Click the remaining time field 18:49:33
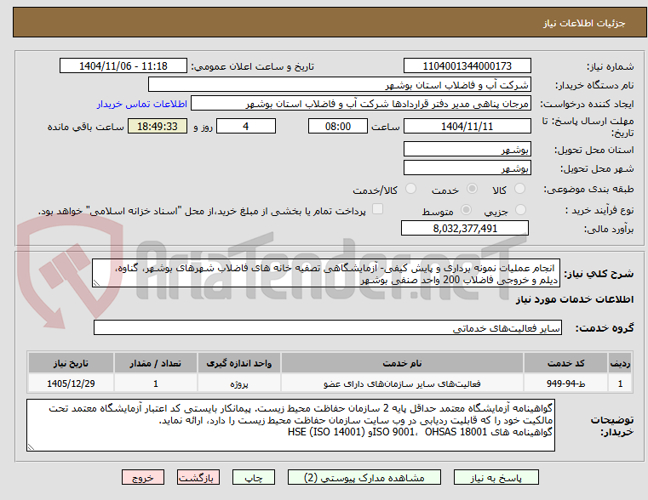 coord(158,126)
